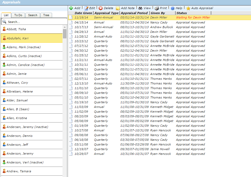Click the Edit pencil icon in toolbar
Screen dimensions: 251x177
[x=86, y=8]
